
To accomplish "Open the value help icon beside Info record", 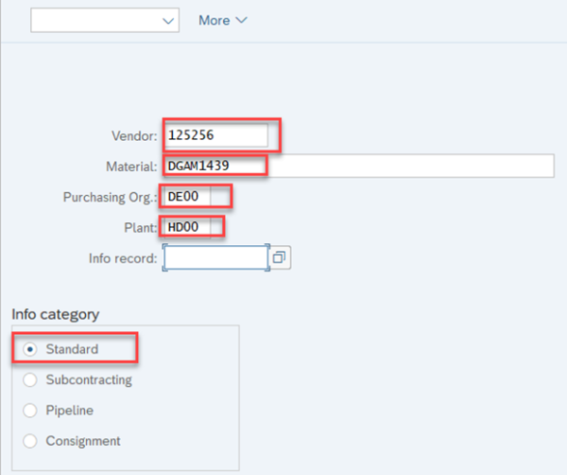I will click(x=280, y=257).
